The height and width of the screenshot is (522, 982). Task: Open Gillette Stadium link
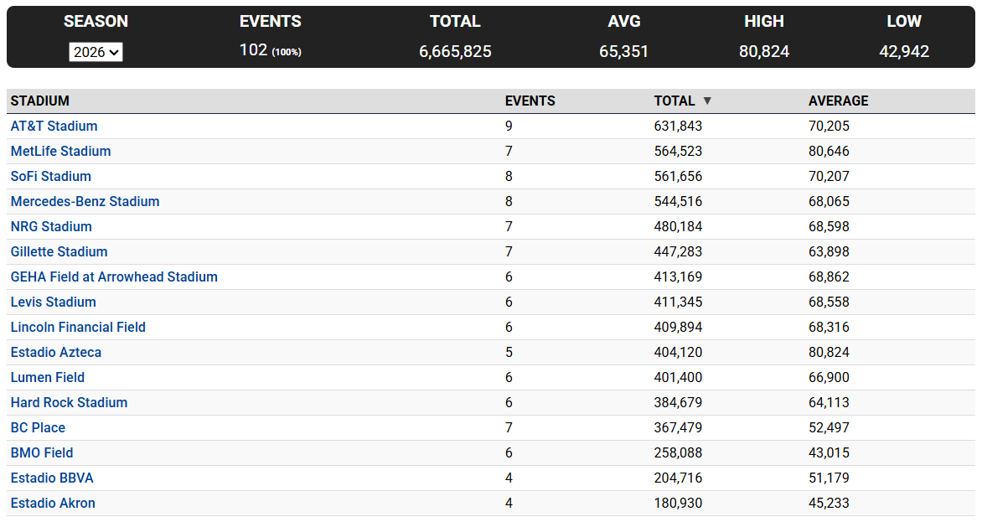tap(59, 251)
